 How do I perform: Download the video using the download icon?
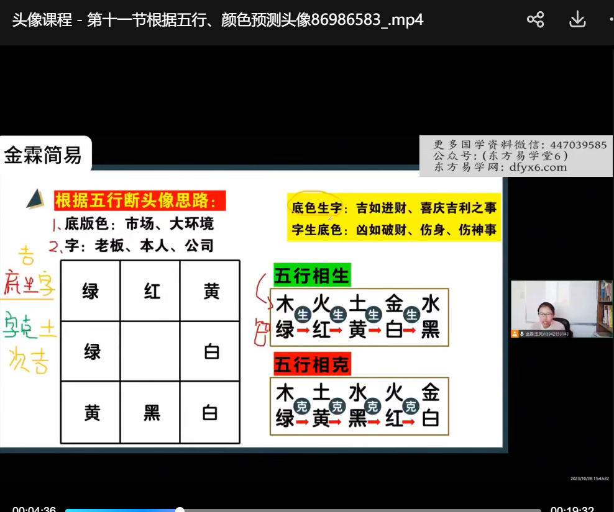click(577, 20)
